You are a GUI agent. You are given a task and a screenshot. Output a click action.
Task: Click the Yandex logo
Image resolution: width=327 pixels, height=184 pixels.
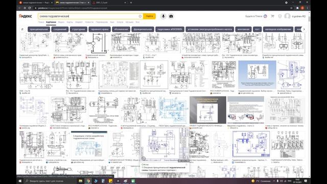tap(25, 16)
